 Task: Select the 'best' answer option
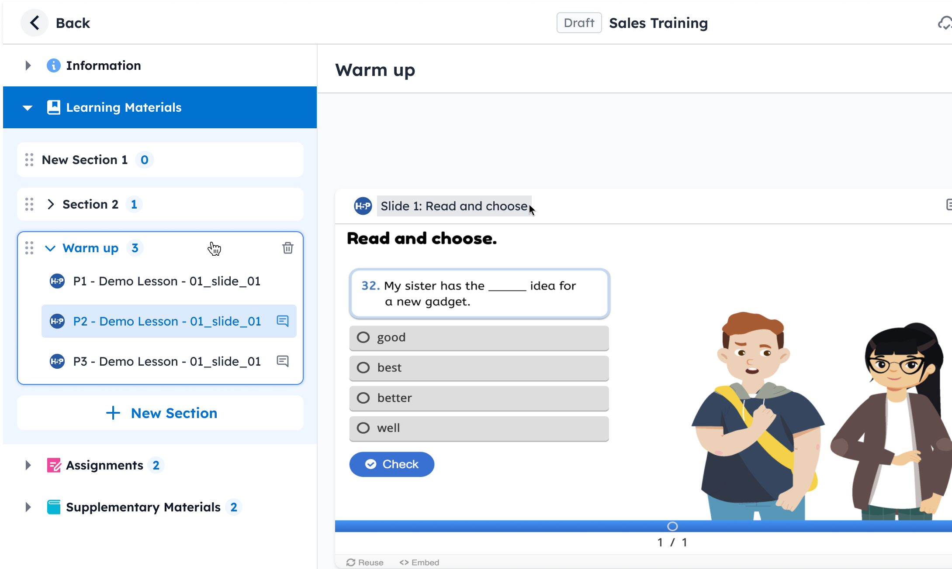point(363,367)
